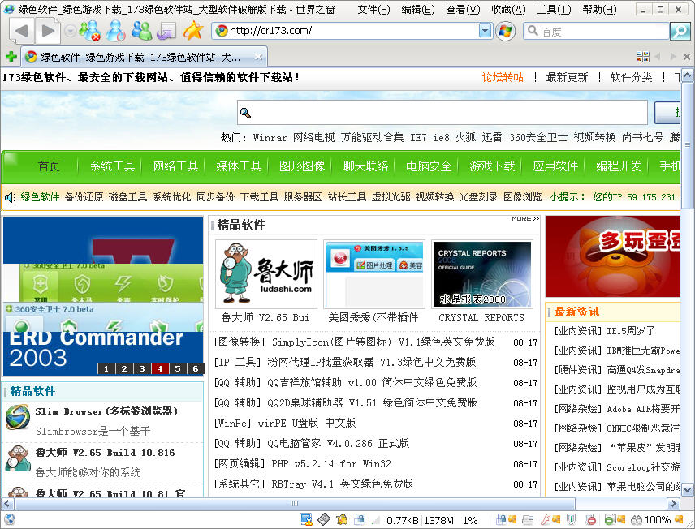Click the green cross shield status icon

click(571, 519)
